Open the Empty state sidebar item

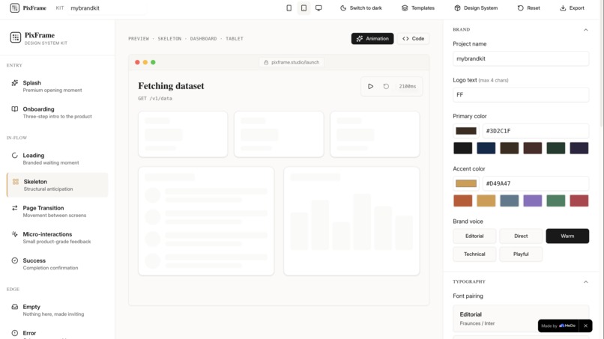[58, 310]
